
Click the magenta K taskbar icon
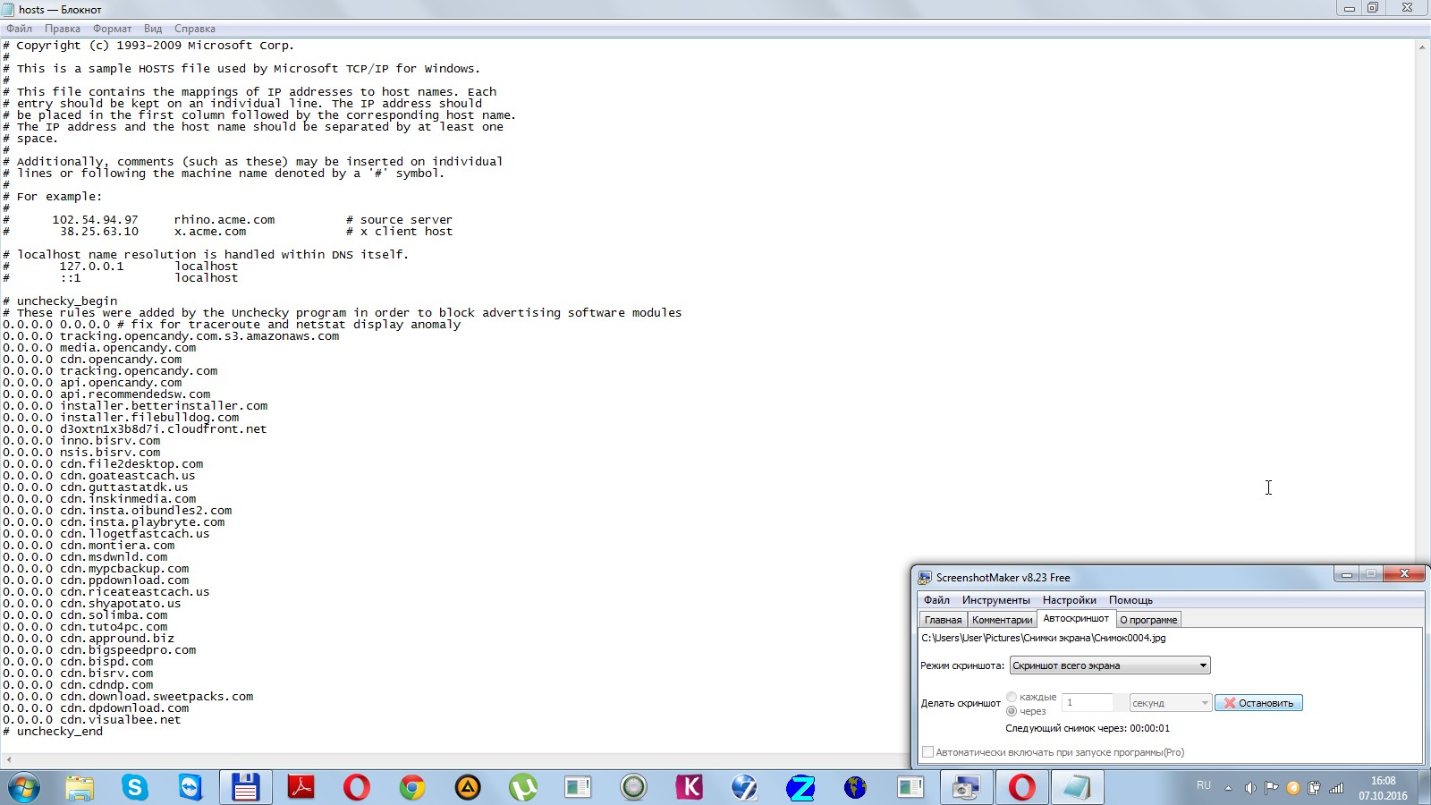(x=690, y=787)
